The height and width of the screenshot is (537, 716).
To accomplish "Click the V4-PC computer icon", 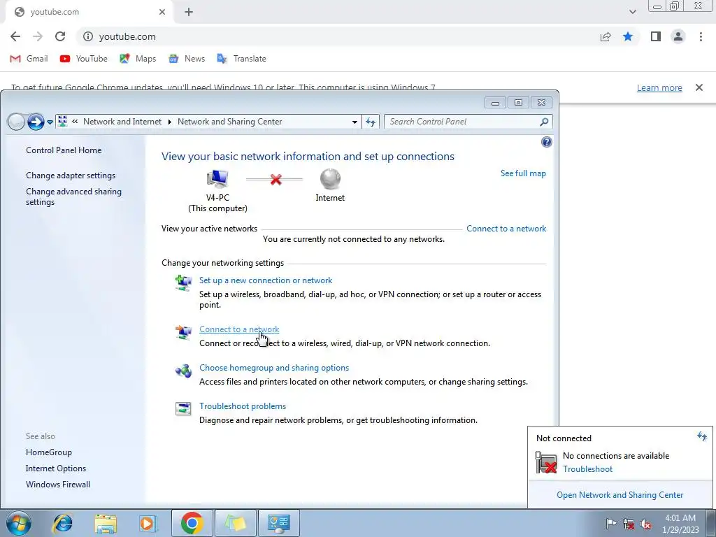I will pyautogui.click(x=217, y=178).
